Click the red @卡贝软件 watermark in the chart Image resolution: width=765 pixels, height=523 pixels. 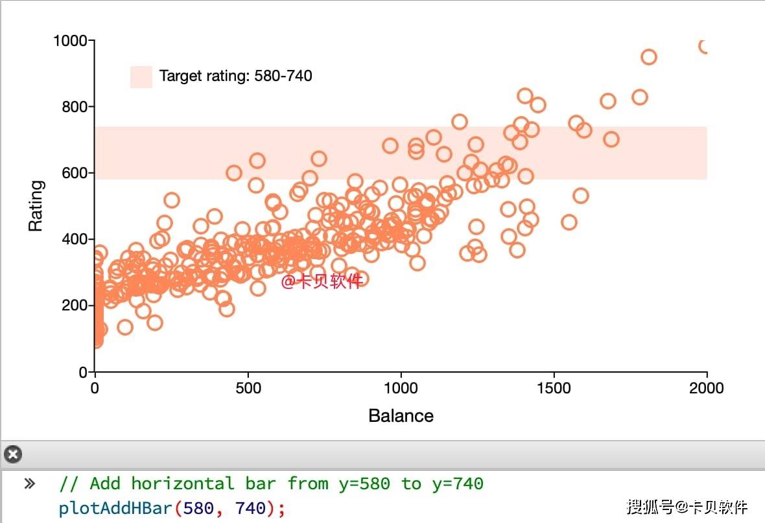click(322, 281)
